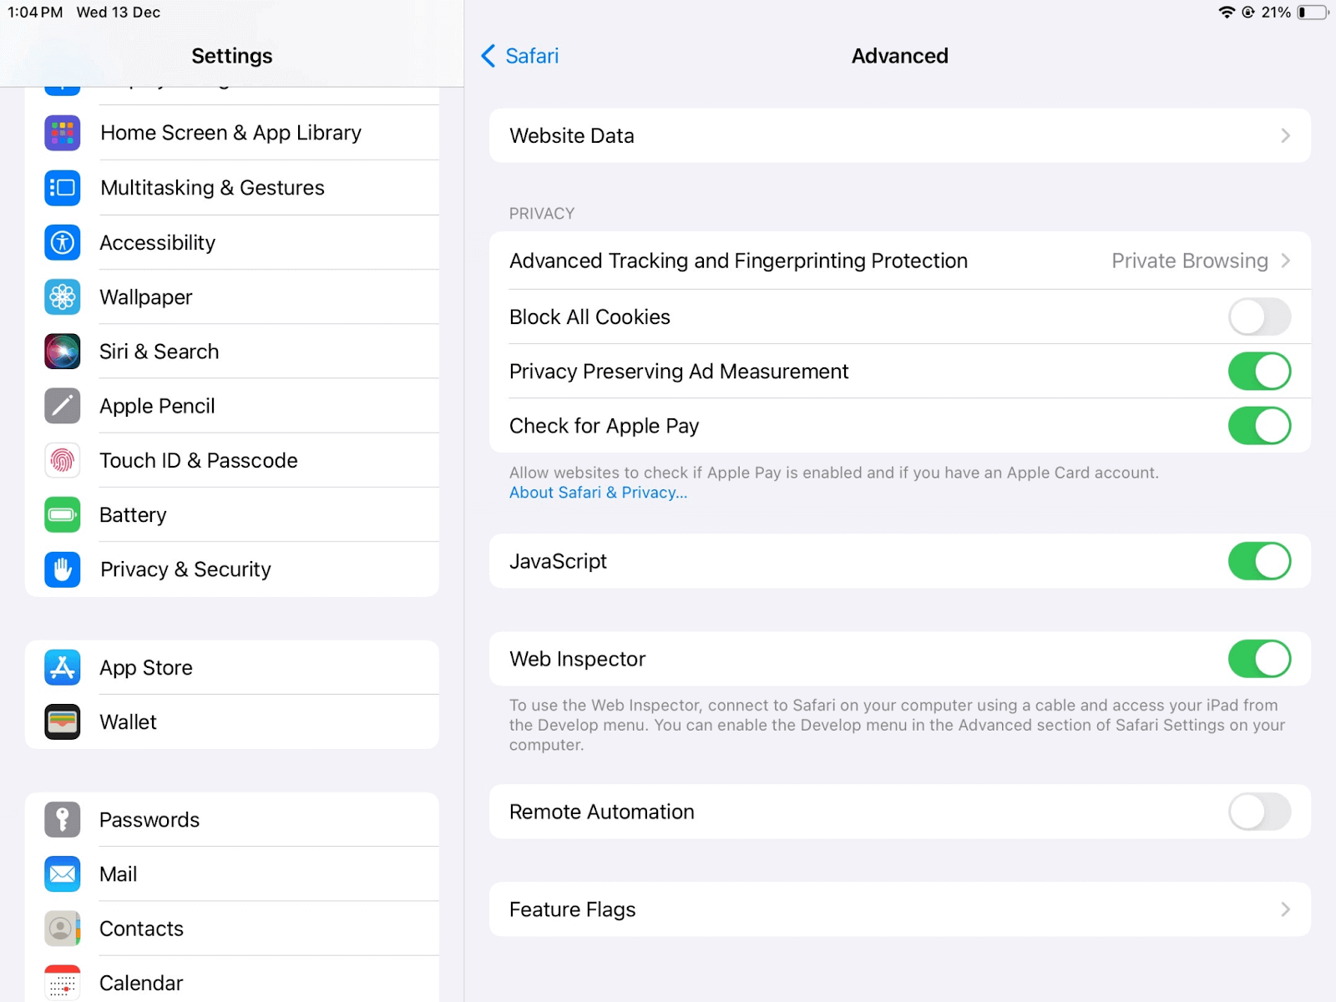The width and height of the screenshot is (1336, 1002).
Task: Expand the Feature Flags row
Action: (x=899, y=909)
